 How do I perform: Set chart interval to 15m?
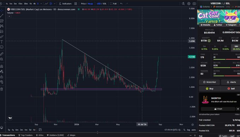pyautogui.click(x=21, y=4)
